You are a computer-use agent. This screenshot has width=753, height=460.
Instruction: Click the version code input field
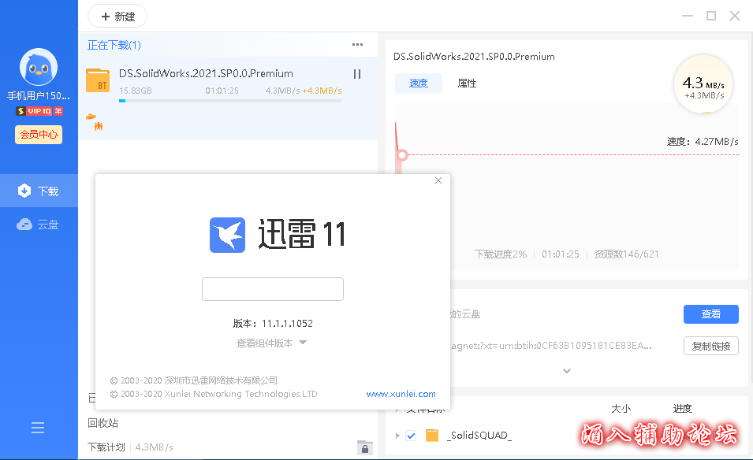pos(272,289)
